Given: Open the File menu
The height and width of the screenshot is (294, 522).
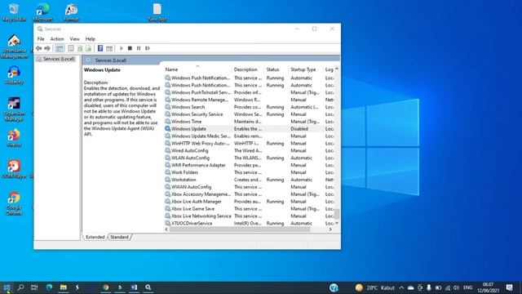Looking at the screenshot, I should (41, 39).
